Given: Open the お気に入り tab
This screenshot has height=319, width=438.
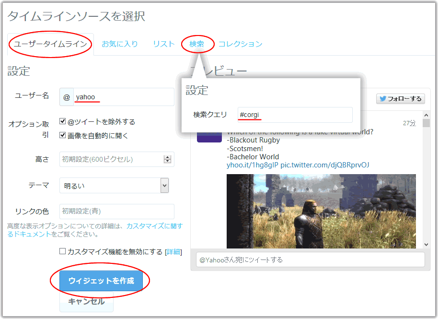Looking at the screenshot, I should (x=120, y=44).
